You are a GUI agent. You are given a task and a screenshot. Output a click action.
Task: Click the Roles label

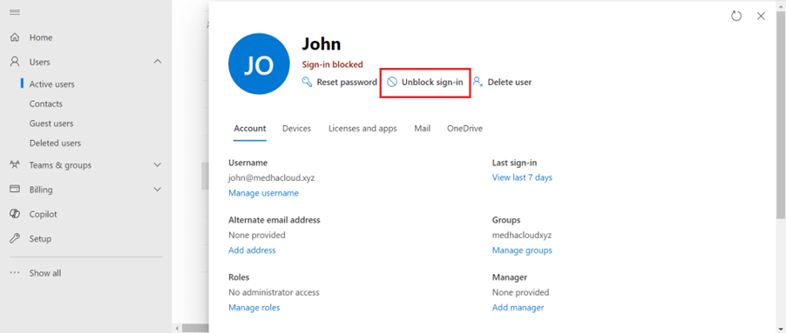(239, 277)
